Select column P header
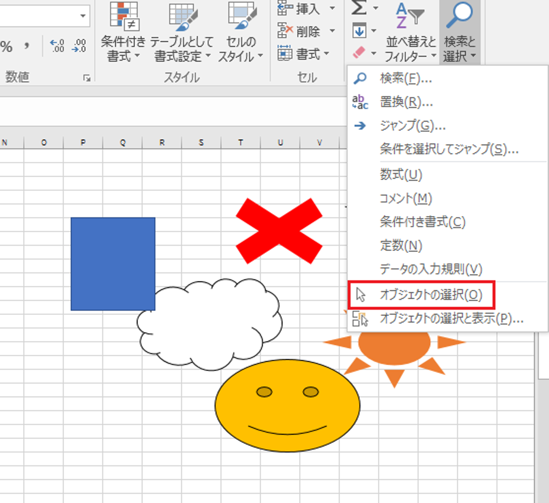The width and height of the screenshot is (549, 503). click(83, 142)
